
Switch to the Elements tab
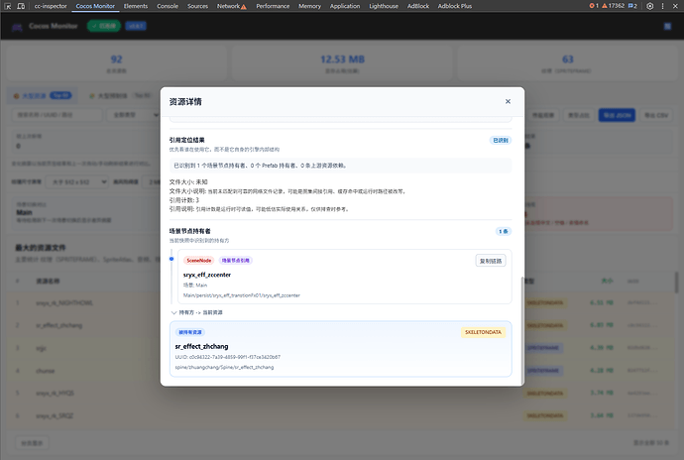point(136,6)
